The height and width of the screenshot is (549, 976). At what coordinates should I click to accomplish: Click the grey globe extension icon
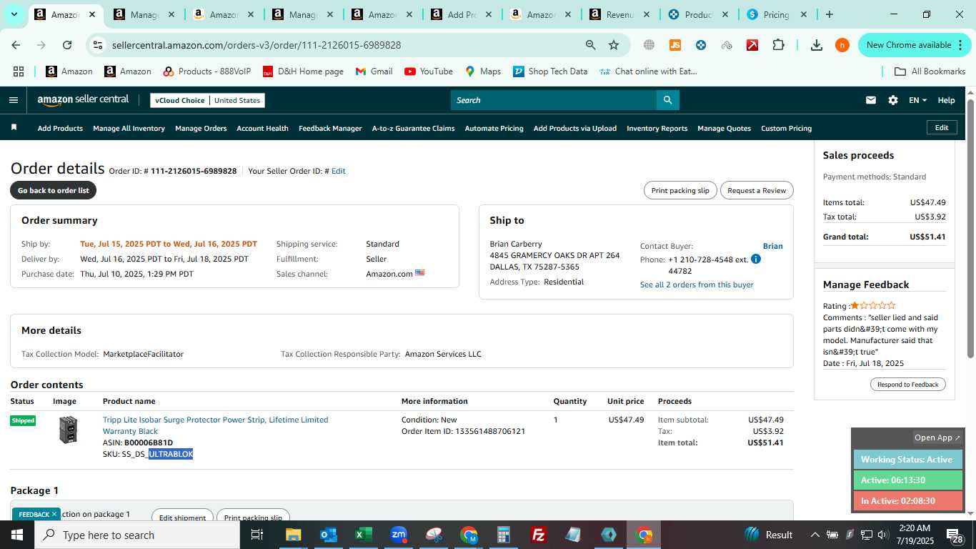[x=649, y=45]
